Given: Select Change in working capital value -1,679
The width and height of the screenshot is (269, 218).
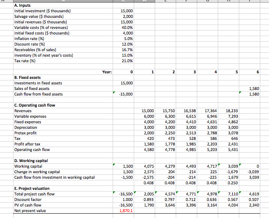Looking at the screenshot, I should (229, 172).
